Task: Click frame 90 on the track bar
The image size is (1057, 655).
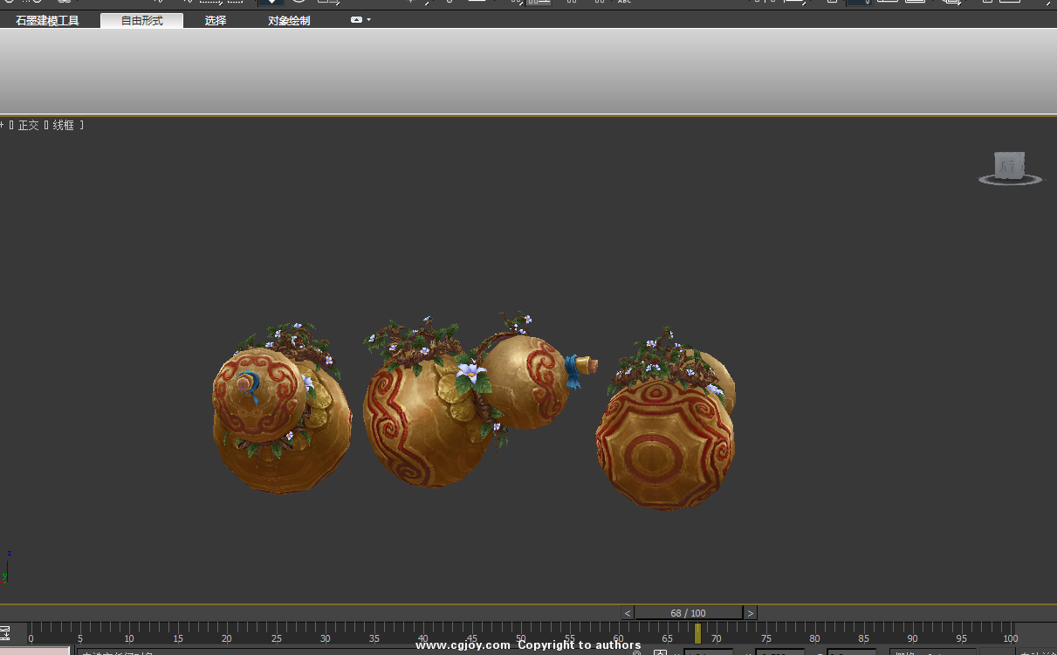Action: [x=911, y=633]
